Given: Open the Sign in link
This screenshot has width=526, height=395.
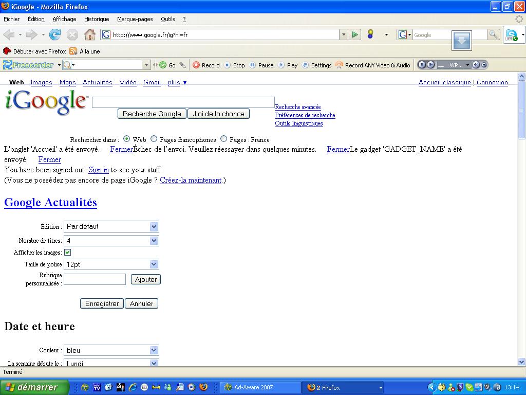Looking at the screenshot, I should (98, 170).
